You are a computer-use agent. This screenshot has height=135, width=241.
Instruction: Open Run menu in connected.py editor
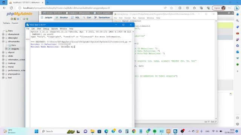134,18
